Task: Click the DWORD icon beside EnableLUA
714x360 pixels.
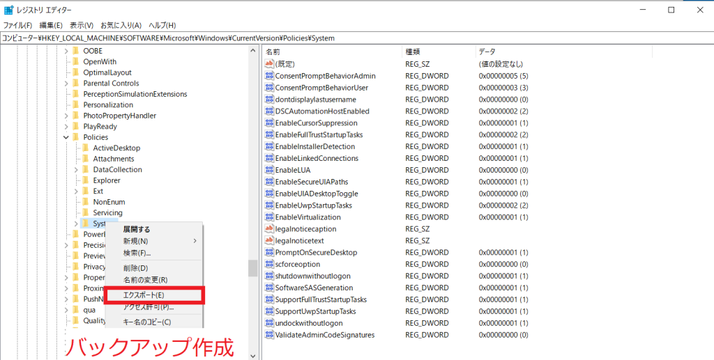Action: coord(269,170)
